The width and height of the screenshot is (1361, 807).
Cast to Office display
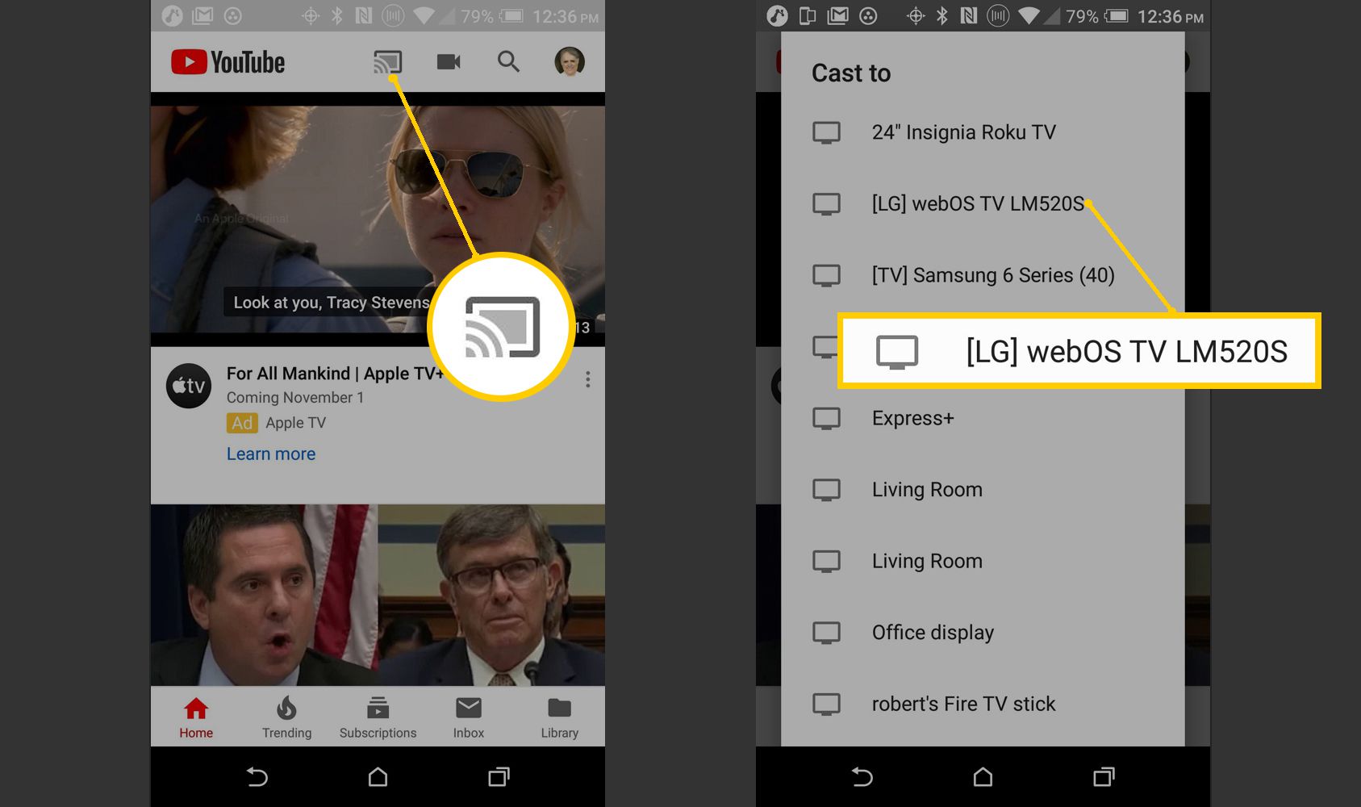(x=983, y=633)
